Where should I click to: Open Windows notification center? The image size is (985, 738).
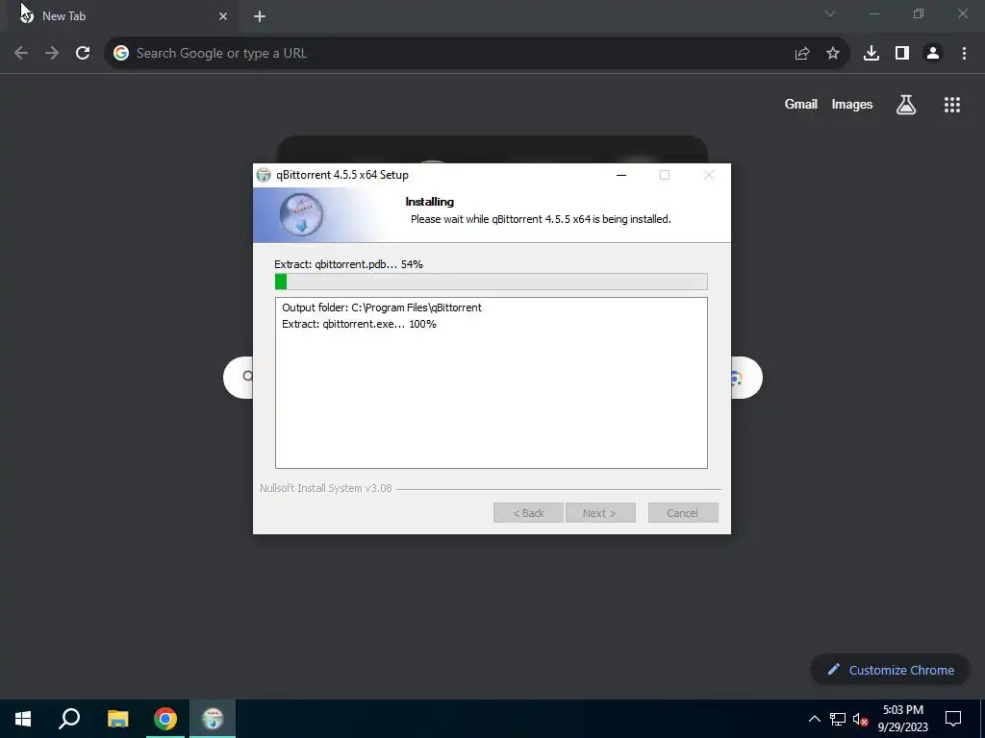coord(953,719)
